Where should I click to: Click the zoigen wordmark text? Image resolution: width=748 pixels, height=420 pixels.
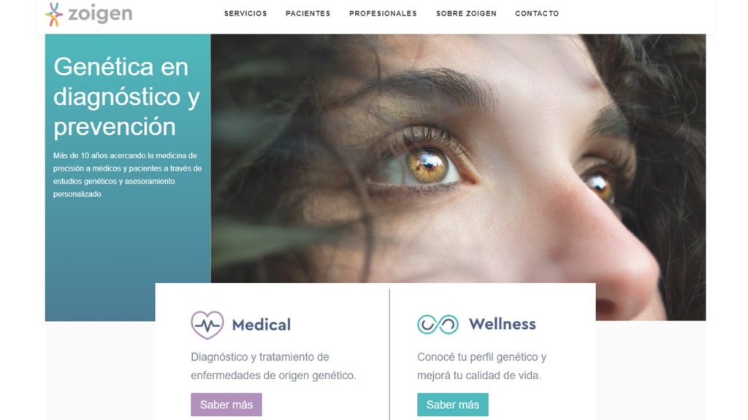click(x=100, y=14)
